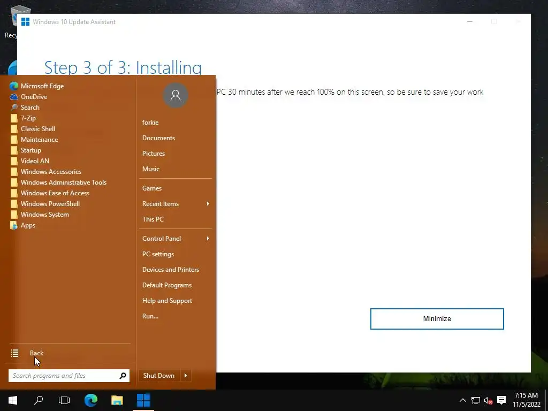548x411 pixels.
Task: Open Default Programs
Action: pos(167,285)
